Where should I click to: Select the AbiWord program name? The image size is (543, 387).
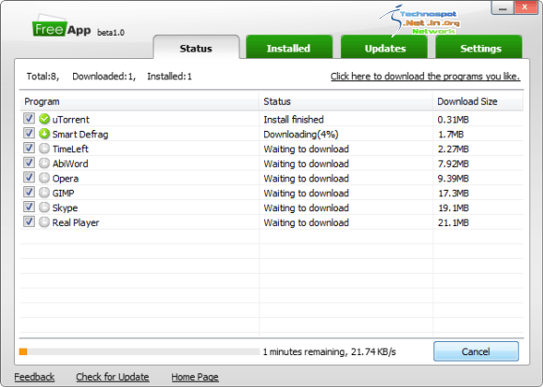[x=70, y=164]
